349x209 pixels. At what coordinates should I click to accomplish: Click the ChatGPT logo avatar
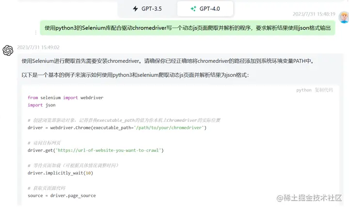[x=8, y=50]
